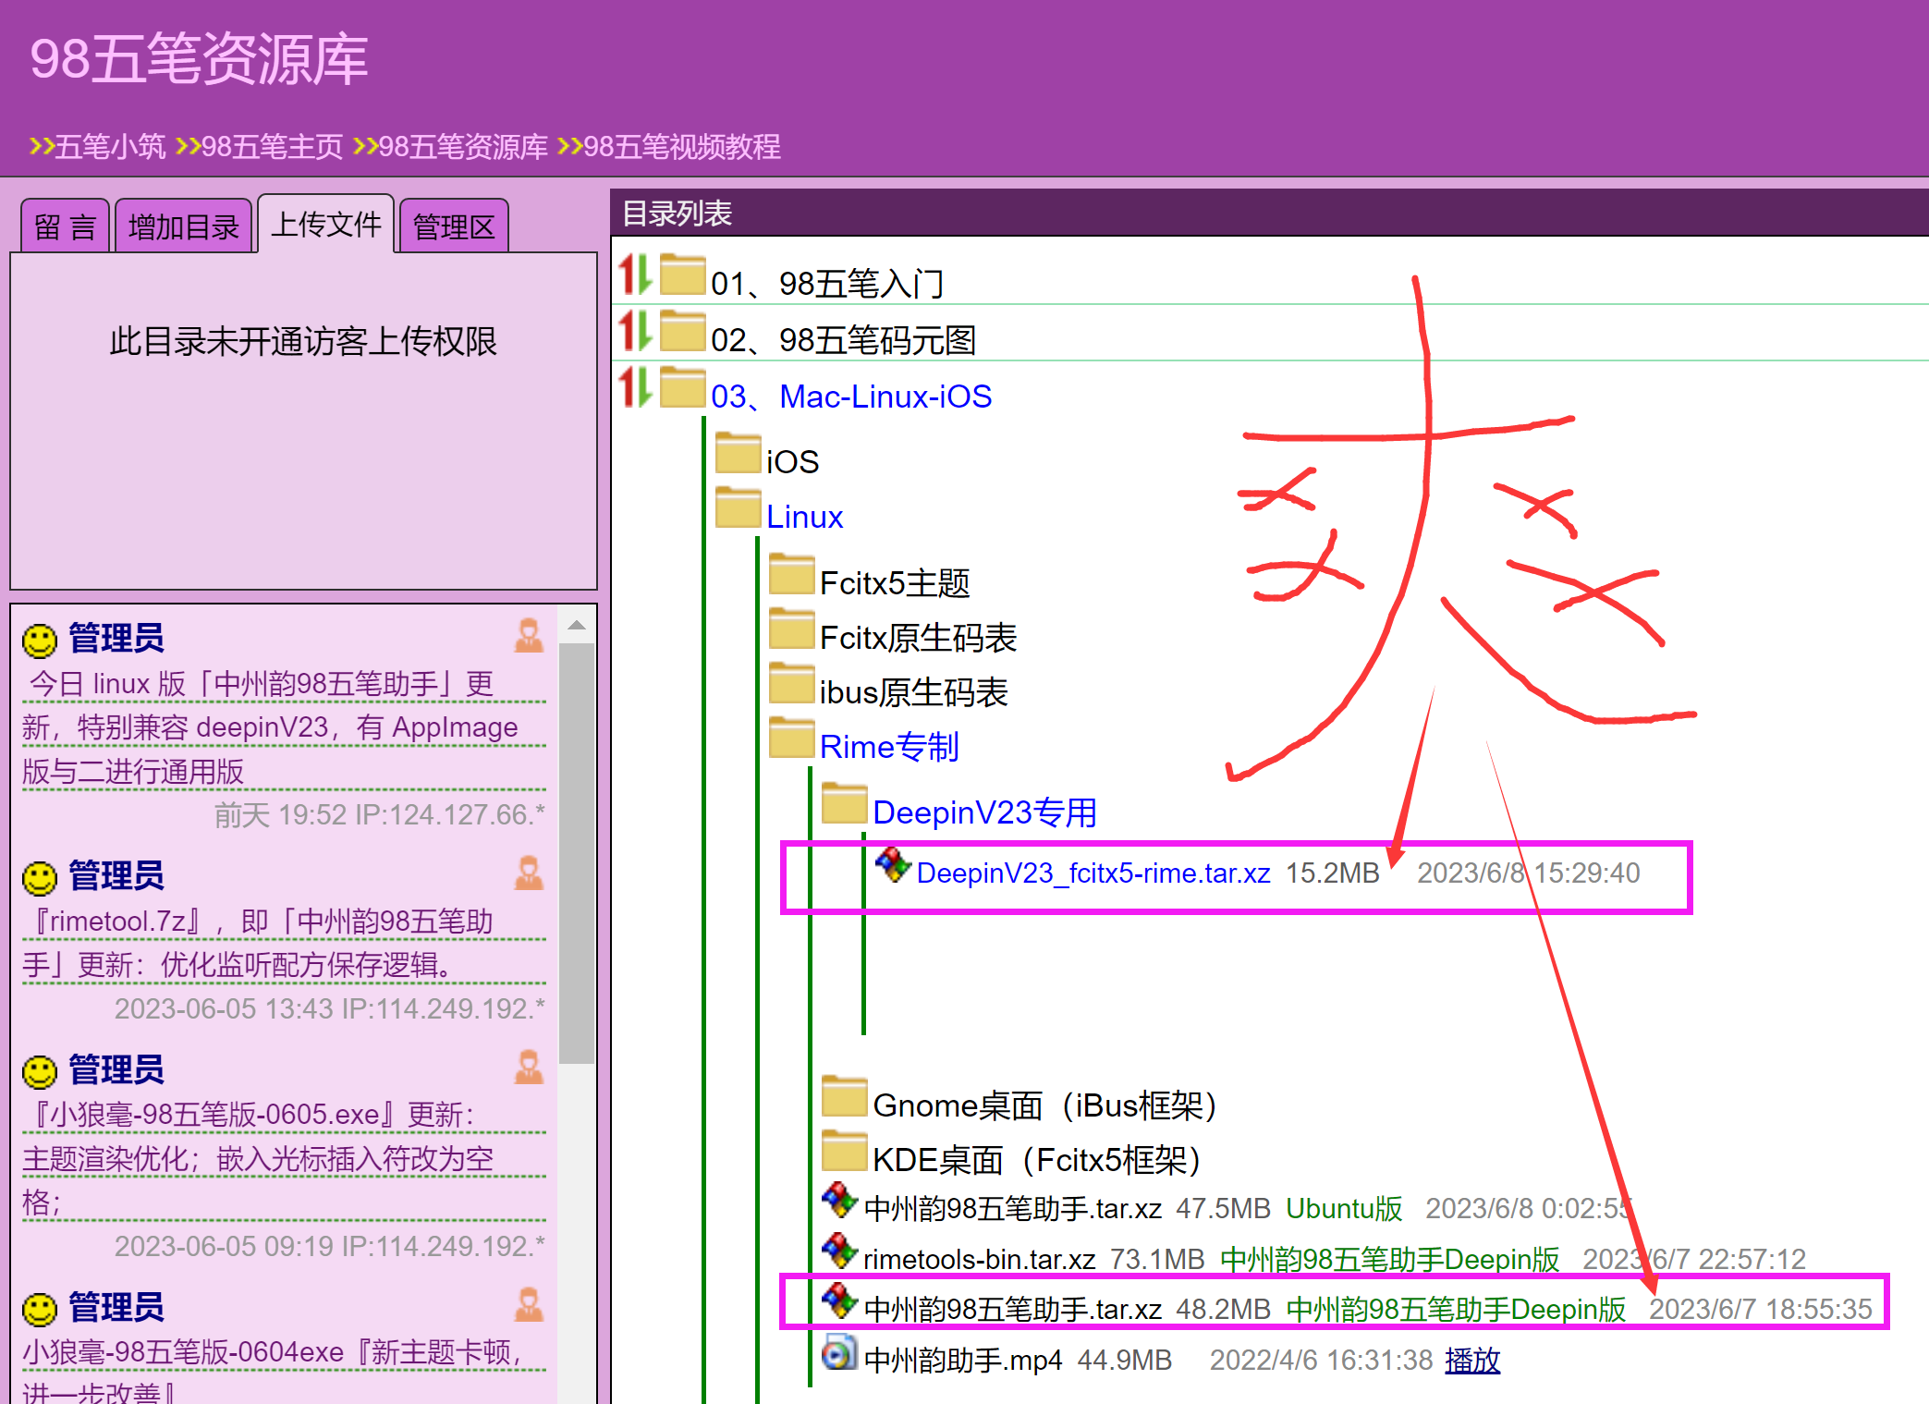Collapse the Rime专制 folder

tap(888, 747)
